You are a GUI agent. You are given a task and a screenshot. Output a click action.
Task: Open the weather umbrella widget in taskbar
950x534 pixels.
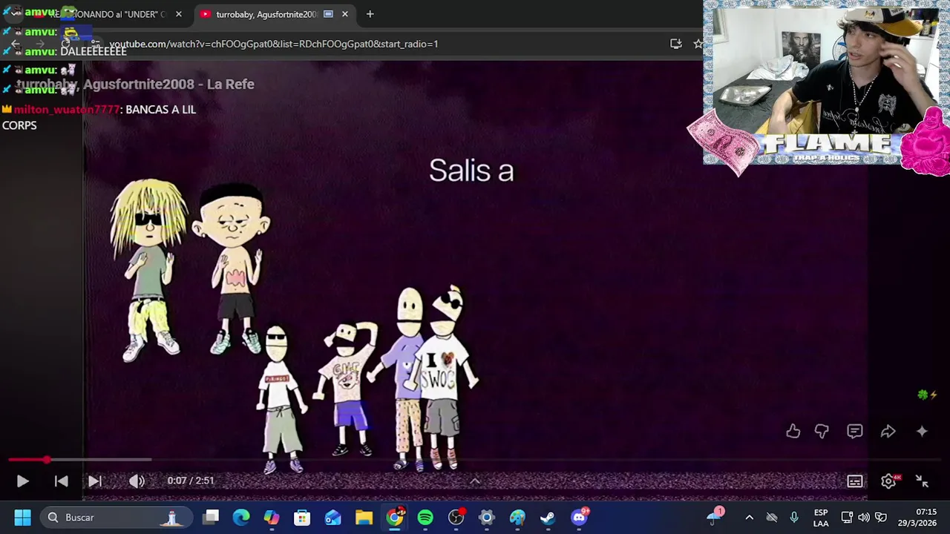pos(715,516)
